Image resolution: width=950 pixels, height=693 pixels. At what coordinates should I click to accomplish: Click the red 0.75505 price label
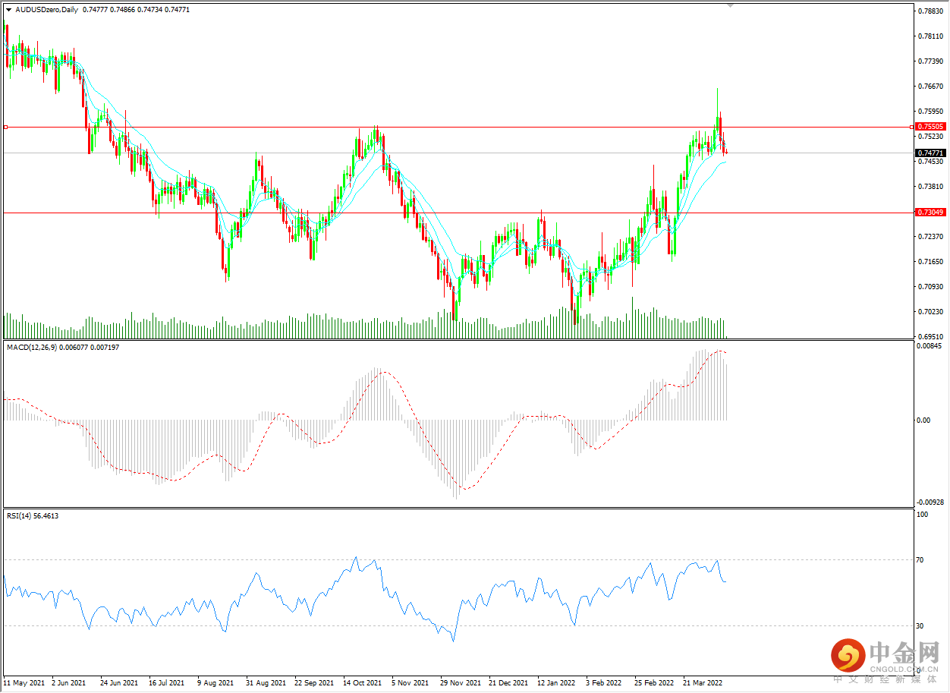pos(930,127)
